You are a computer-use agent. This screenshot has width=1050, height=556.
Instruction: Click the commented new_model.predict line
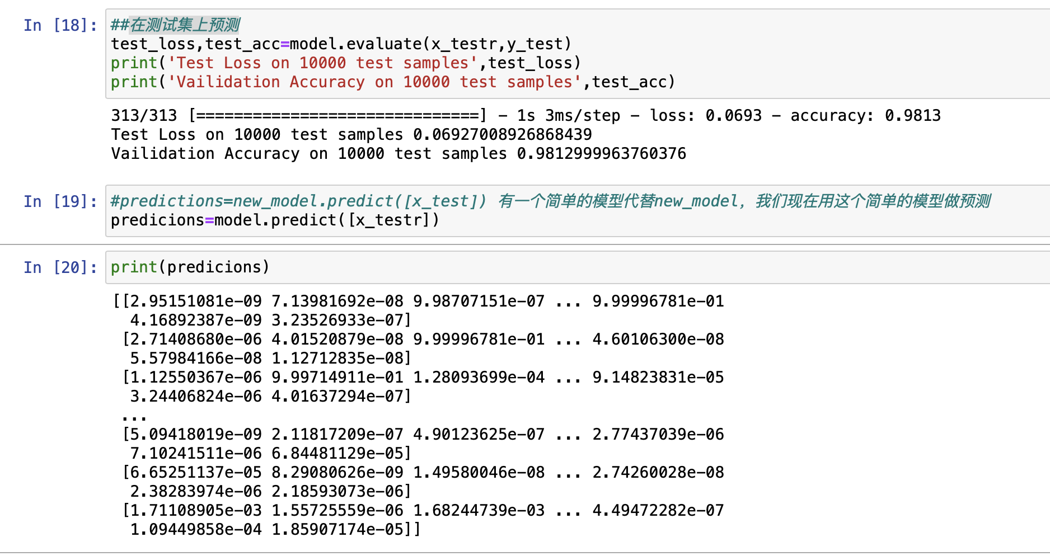point(297,201)
